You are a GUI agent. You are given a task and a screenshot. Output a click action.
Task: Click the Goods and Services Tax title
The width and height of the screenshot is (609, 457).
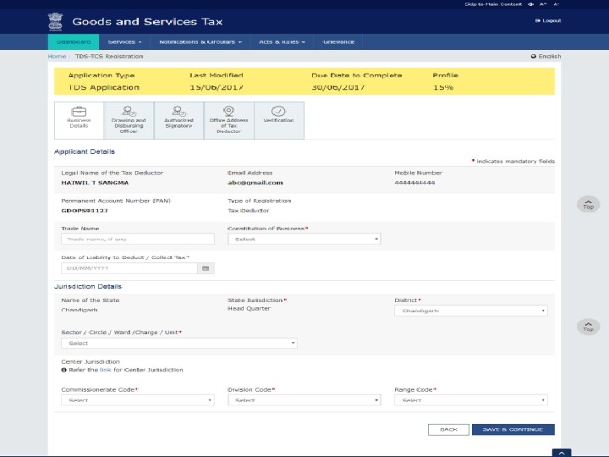pos(147,21)
